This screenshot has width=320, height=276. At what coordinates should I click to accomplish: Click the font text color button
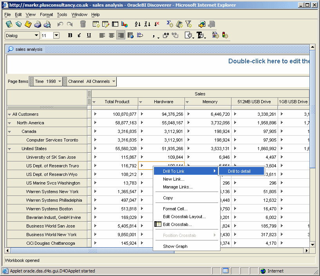point(200,35)
